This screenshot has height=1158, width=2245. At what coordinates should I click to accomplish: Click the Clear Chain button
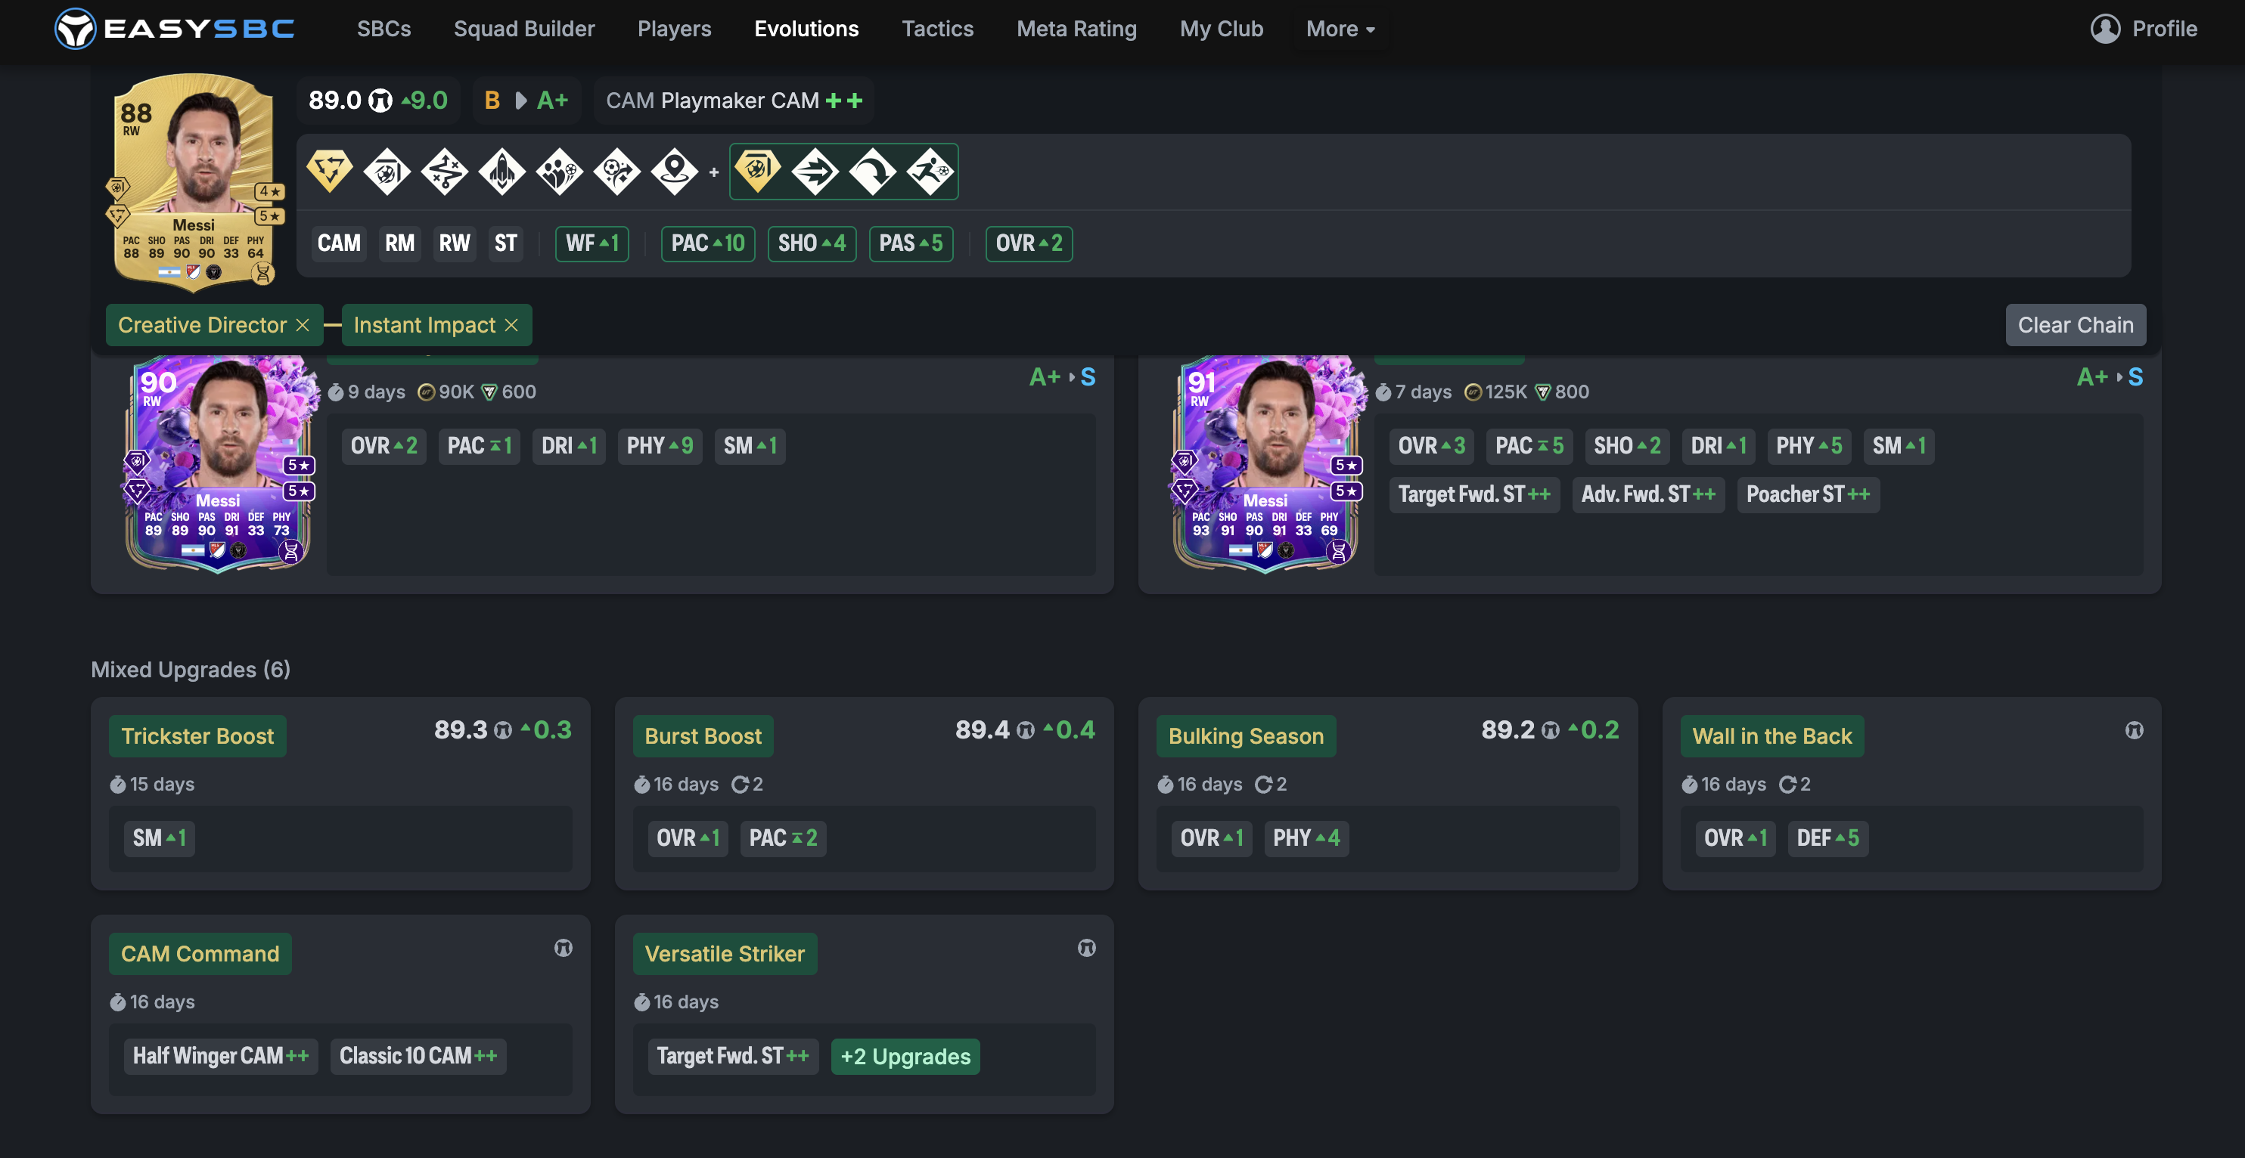point(2075,325)
